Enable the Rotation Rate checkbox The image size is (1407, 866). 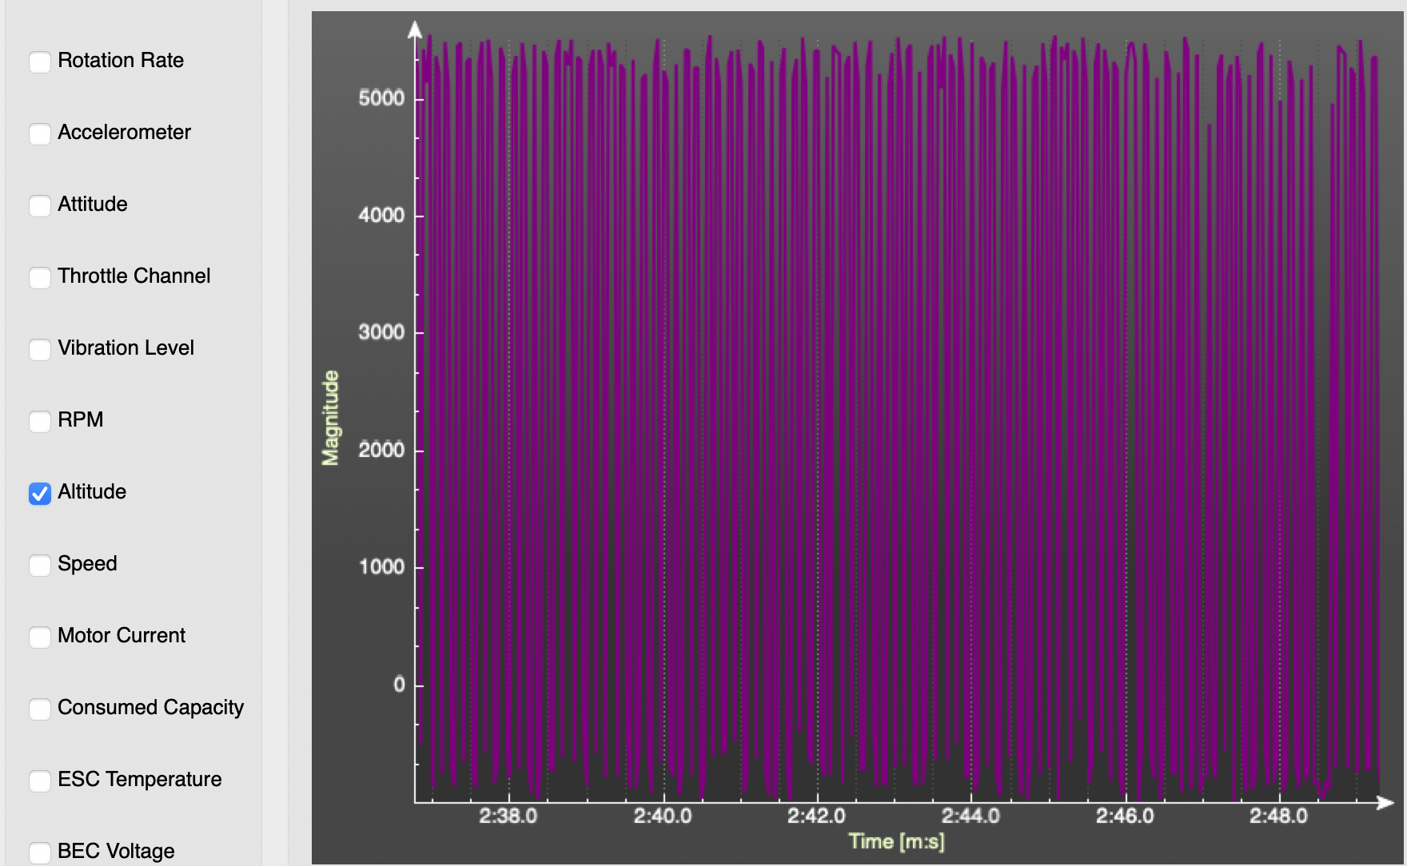click(x=40, y=62)
